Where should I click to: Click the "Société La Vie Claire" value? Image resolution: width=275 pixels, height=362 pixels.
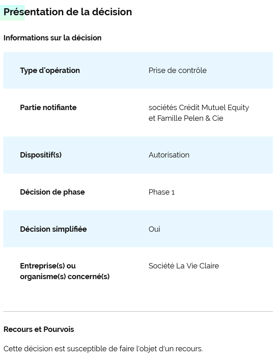tap(184, 266)
